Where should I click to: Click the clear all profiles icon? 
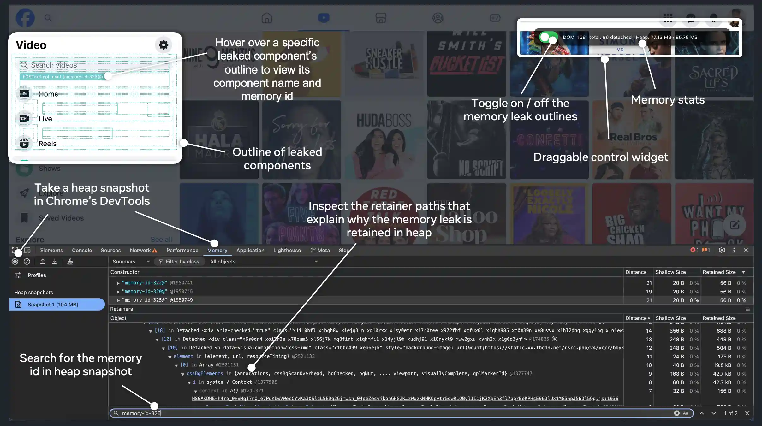point(27,261)
